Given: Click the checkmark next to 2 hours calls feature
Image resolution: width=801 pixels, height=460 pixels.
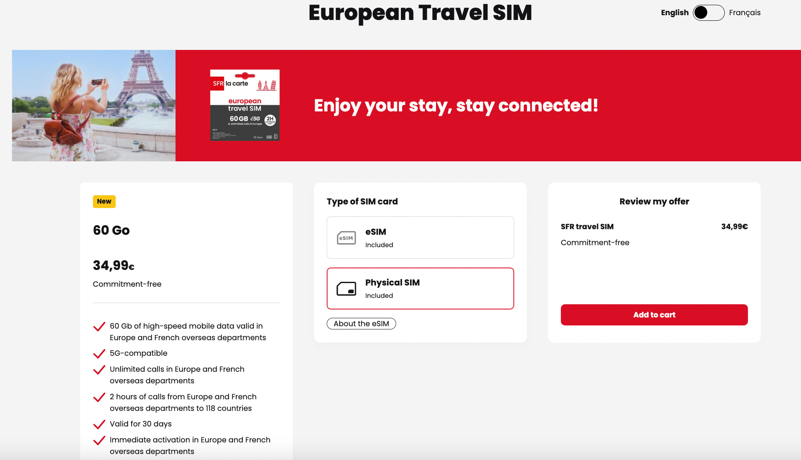Looking at the screenshot, I should point(99,397).
